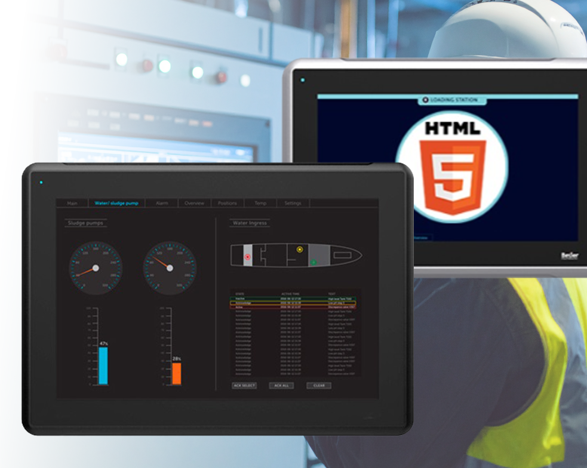Switch to the Alarm tab

162,203
